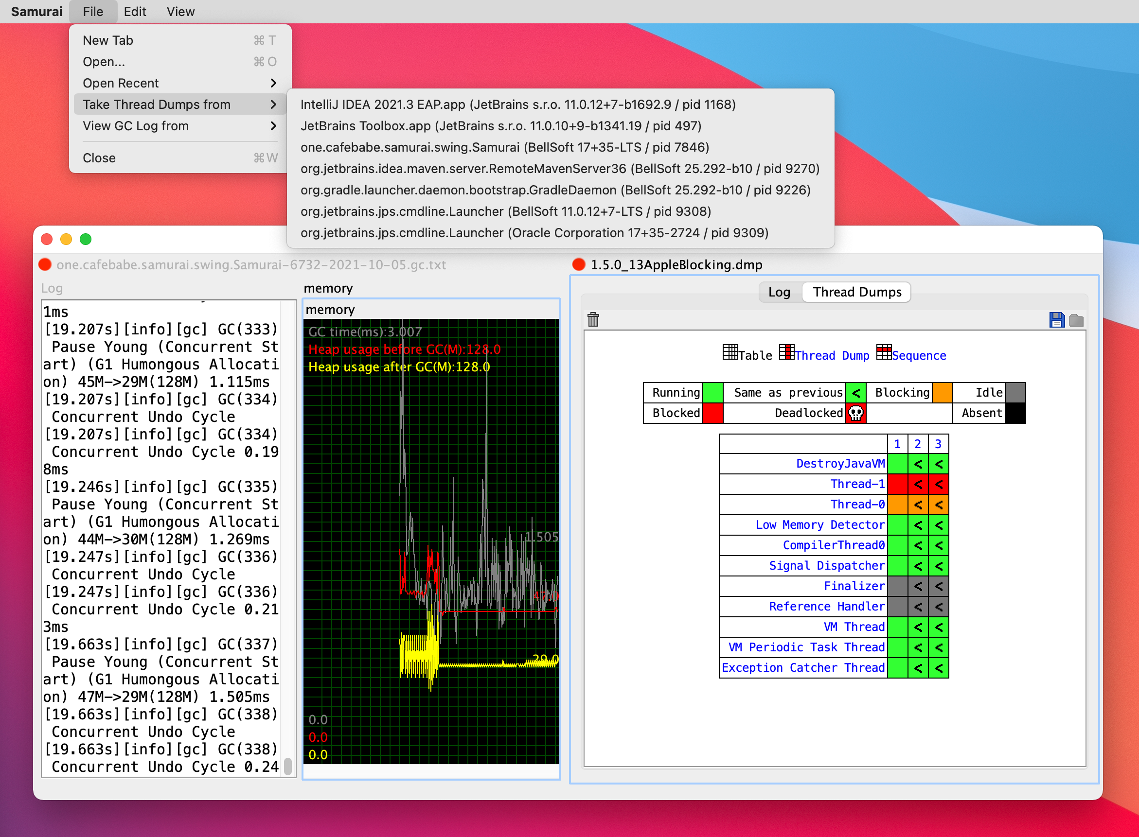Click the gray folder open icon
This screenshot has height=837, width=1139.
click(1076, 320)
